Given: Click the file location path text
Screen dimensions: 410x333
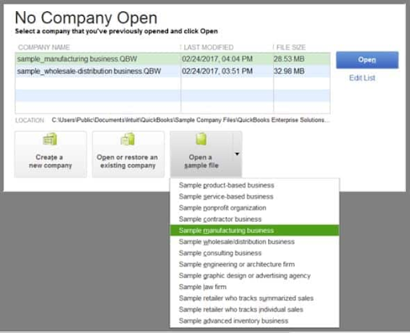Looking at the screenshot, I should (191, 120).
